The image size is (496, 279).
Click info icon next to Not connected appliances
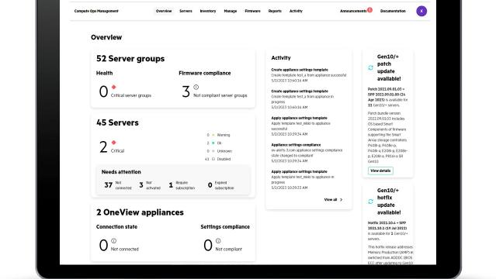click(114, 241)
